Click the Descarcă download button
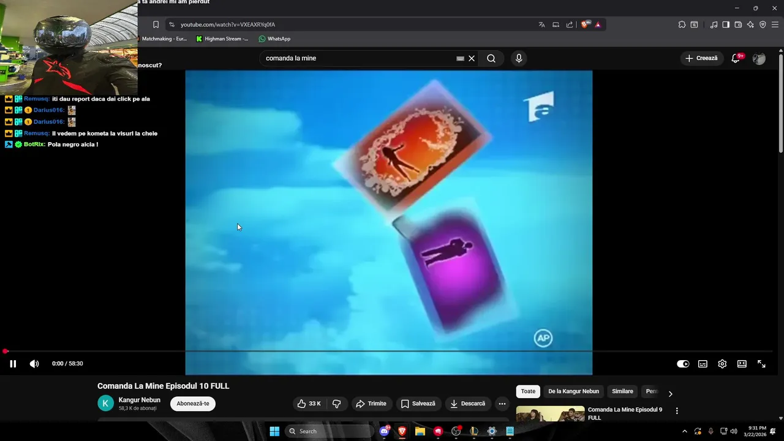The height and width of the screenshot is (441, 784). (x=467, y=404)
